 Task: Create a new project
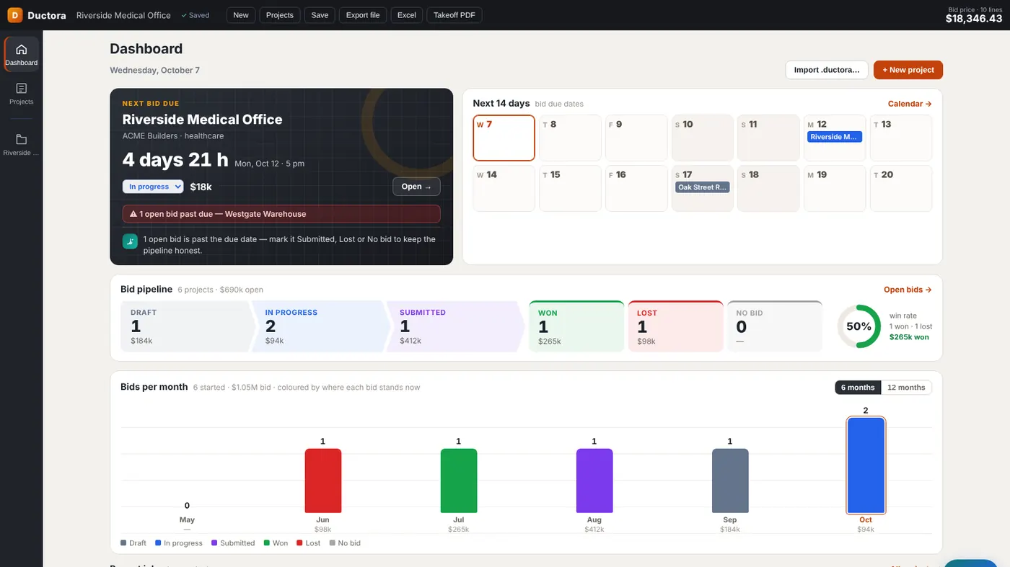tap(908, 70)
